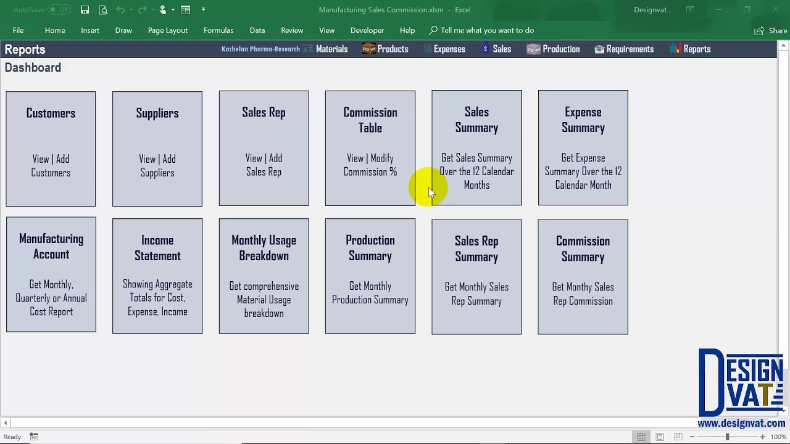Click the Production icon in navigation bar
Viewport: 790px width, 444px height.
click(x=533, y=49)
